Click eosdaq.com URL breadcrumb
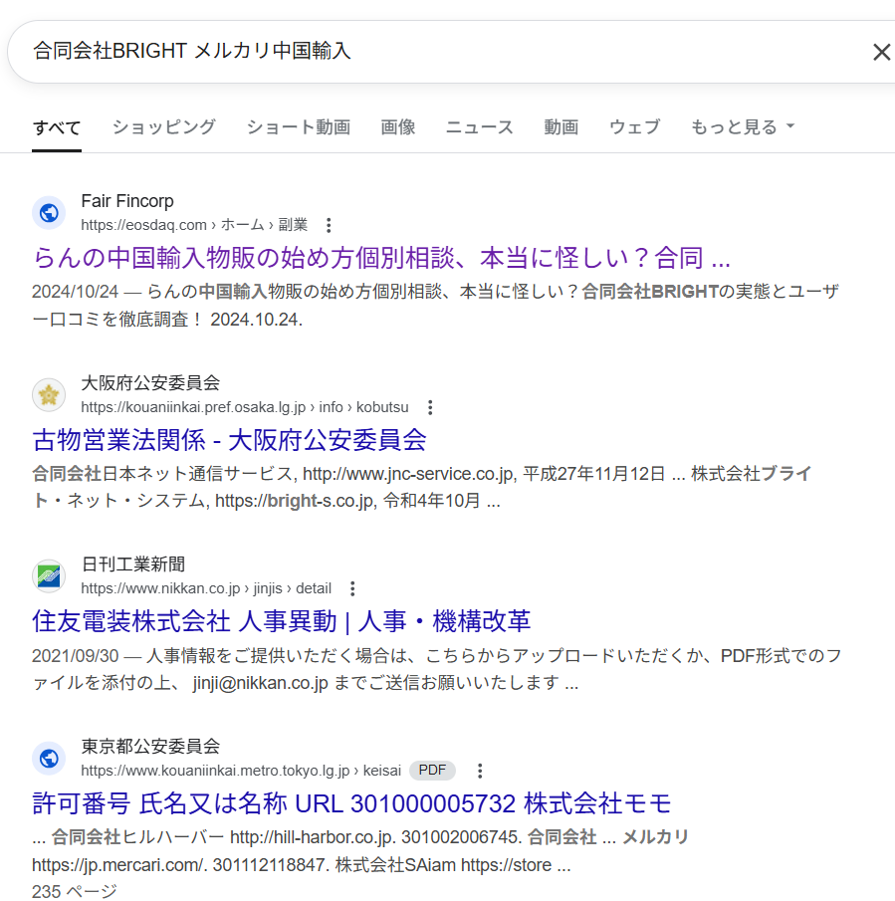Viewport: 895px width, 901px height. tap(193, 225)
